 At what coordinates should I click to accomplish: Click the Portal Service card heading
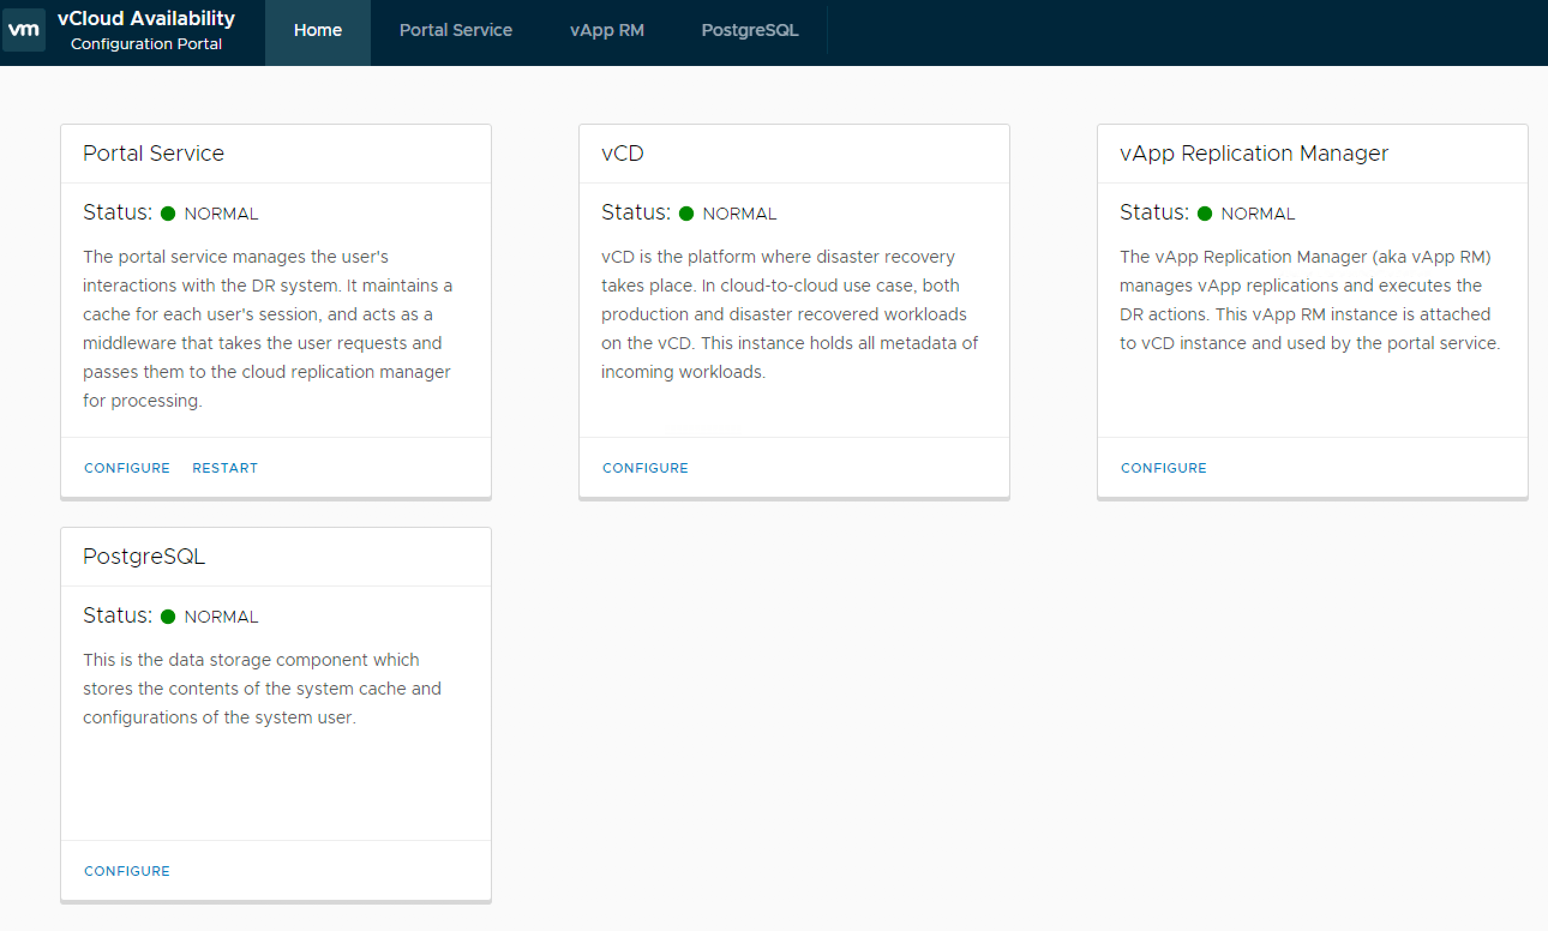click(x=154, y=153)
